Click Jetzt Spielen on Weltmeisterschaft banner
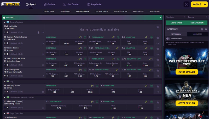The image size is (209, 119). pyautogui.click(x=187, y=72)
